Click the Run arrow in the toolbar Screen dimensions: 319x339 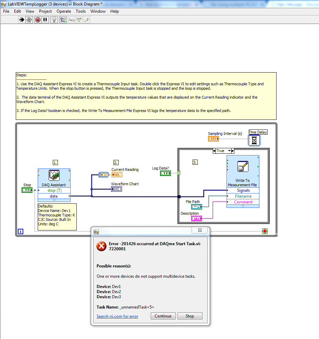coord(22,20)
